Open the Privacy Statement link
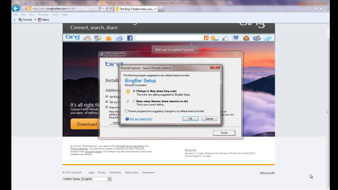Image resolution: width=338 pixels, height=190 pixels. (79, 149)
